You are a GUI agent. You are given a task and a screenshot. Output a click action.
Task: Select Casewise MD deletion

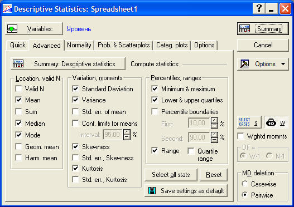pyautogui.click(x=245, y=184)
